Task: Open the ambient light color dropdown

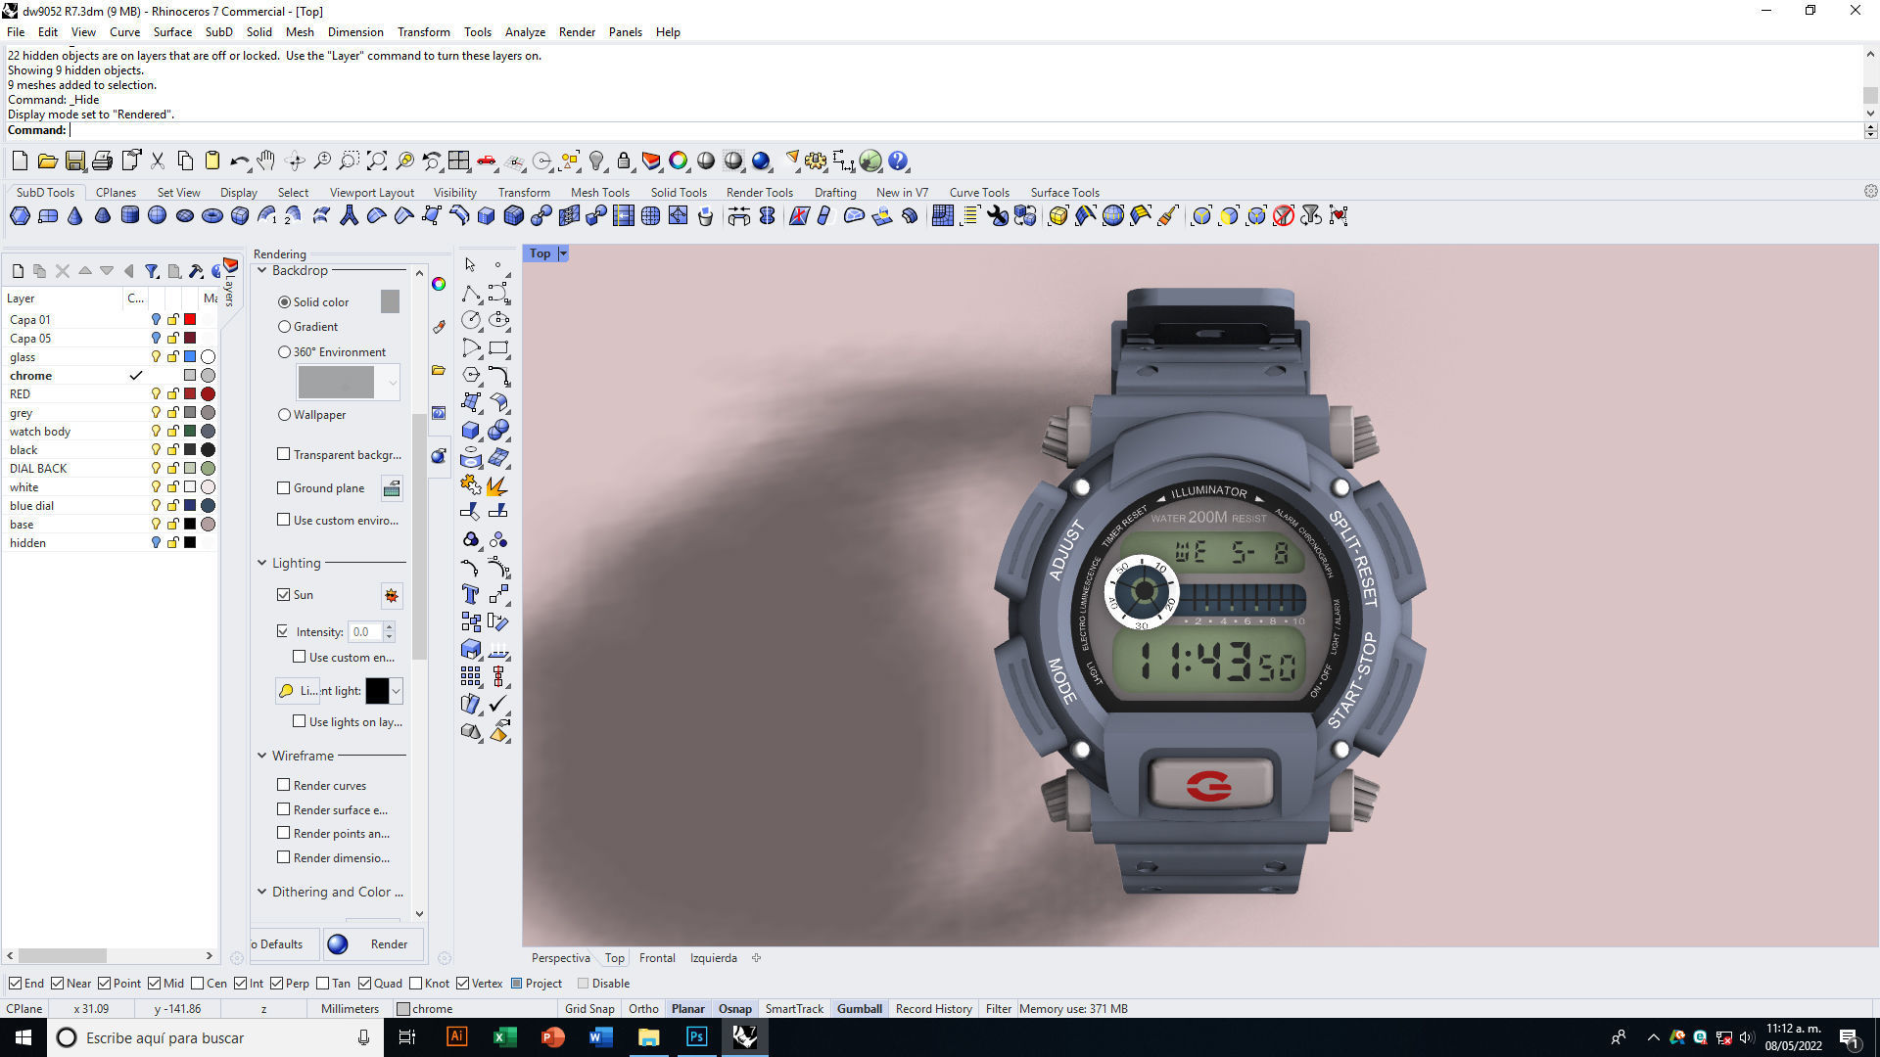Action: [x=396, y=691]
